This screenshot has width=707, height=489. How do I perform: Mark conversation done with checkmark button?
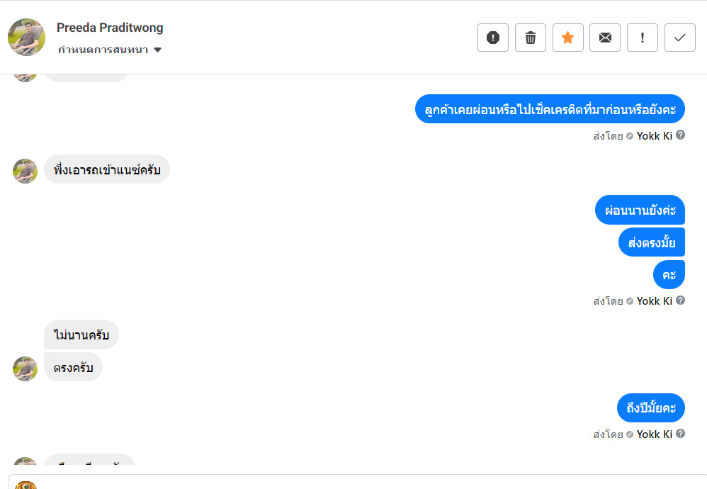[680, 38]
